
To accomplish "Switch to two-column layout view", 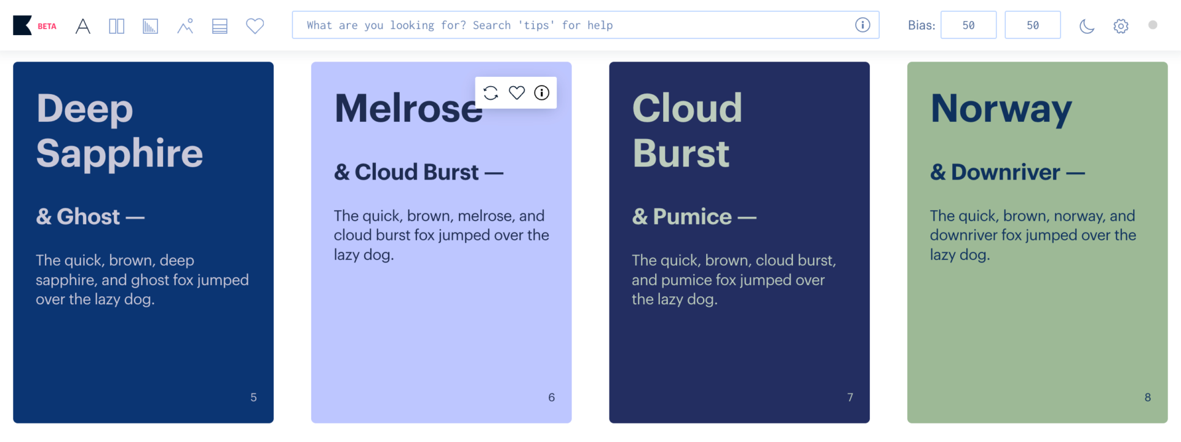I will click(116, 26).
